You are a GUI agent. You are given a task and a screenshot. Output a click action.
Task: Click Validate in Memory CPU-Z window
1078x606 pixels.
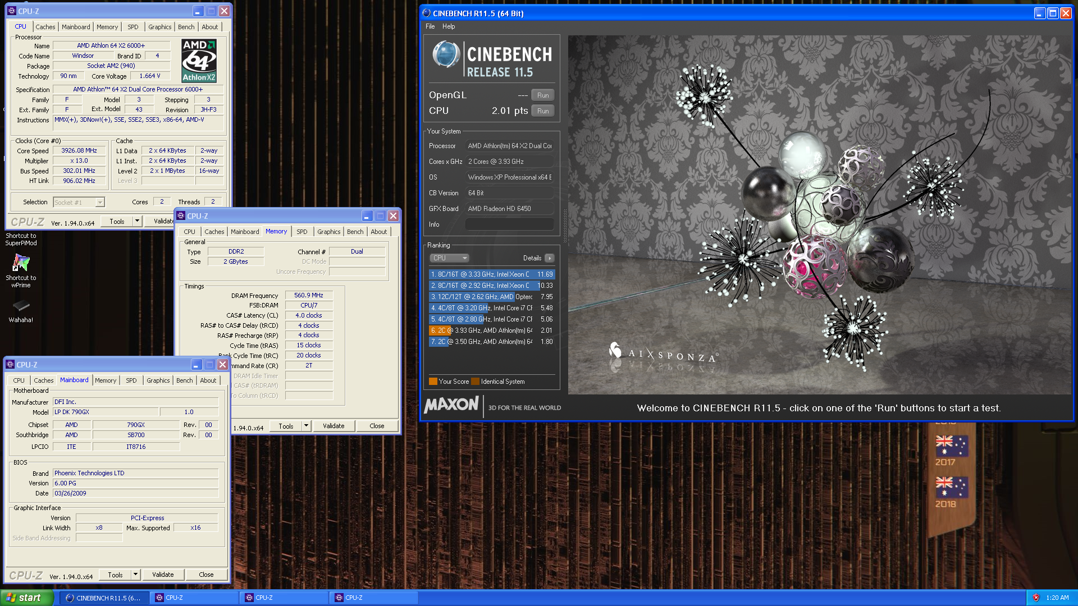point(334,426)
